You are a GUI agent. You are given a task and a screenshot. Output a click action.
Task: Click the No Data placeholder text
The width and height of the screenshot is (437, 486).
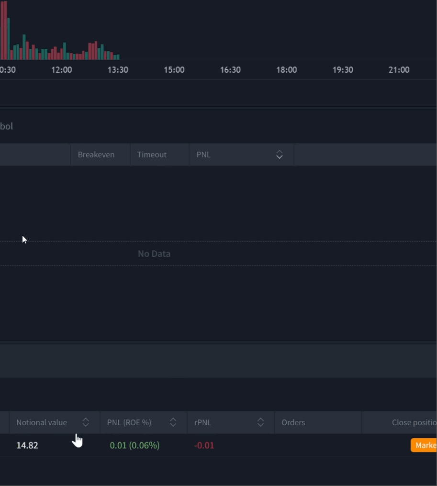[154, 254]
